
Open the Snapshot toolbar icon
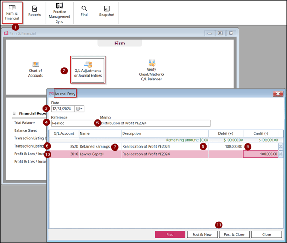pos(107,11)
